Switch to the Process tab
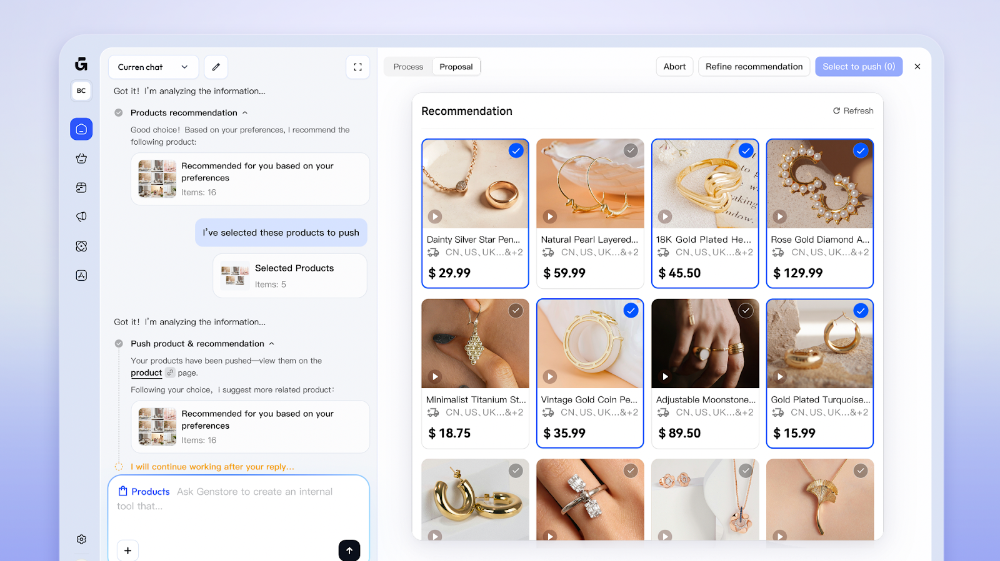This screenshot has height=561, width=1000. tap(408, 67)
